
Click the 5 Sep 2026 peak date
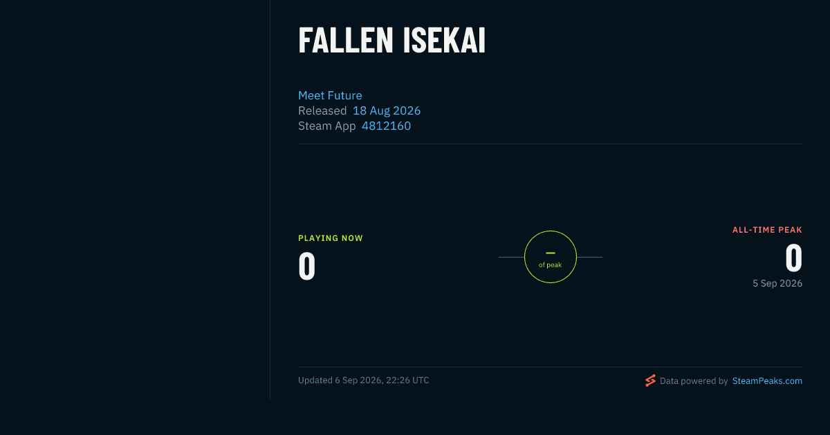point(777,283)
